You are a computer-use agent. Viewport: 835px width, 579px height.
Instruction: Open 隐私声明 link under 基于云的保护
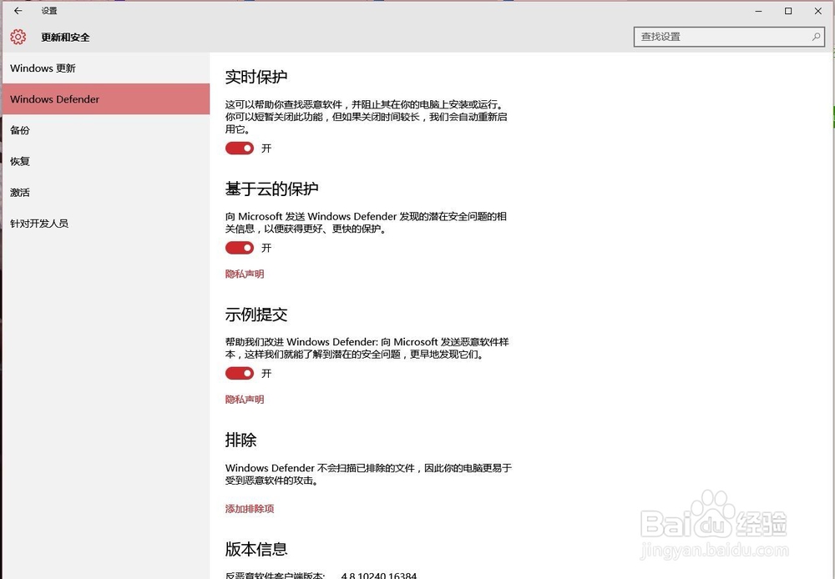(x=245, y=274)
